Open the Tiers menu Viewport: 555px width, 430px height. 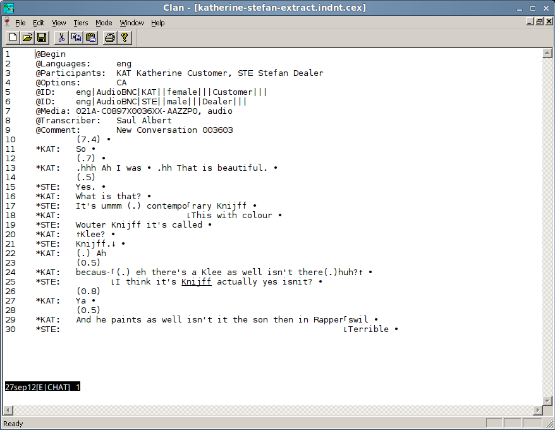81,23
